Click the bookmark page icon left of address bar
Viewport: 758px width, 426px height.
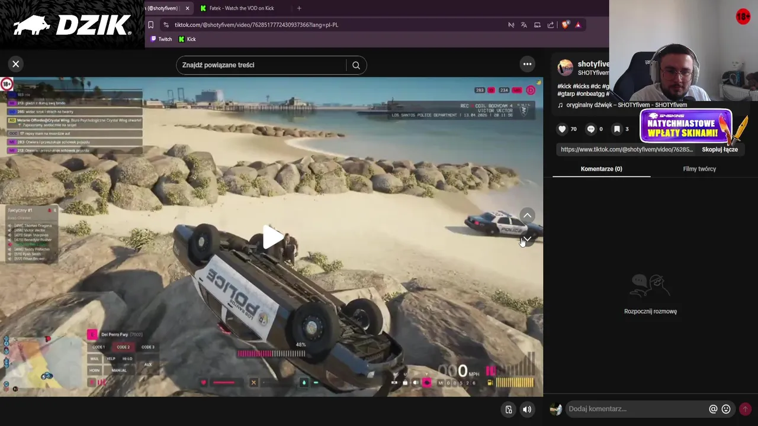pos(151,25)
